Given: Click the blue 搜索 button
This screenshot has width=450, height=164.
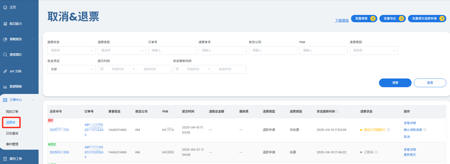Looking at the screenshot, I should point(395,83).
